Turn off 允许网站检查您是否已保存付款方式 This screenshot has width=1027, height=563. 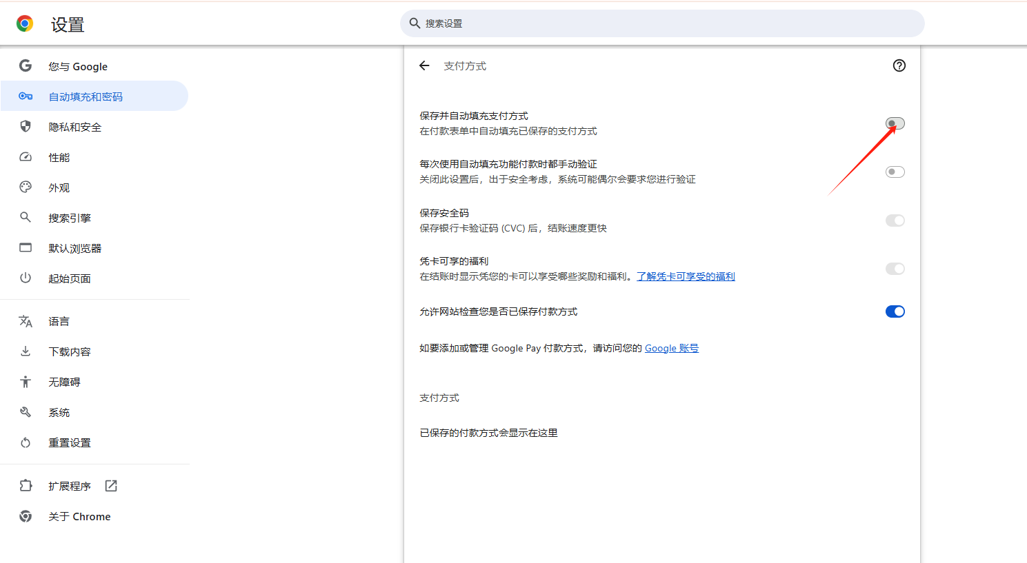point(895,311)
